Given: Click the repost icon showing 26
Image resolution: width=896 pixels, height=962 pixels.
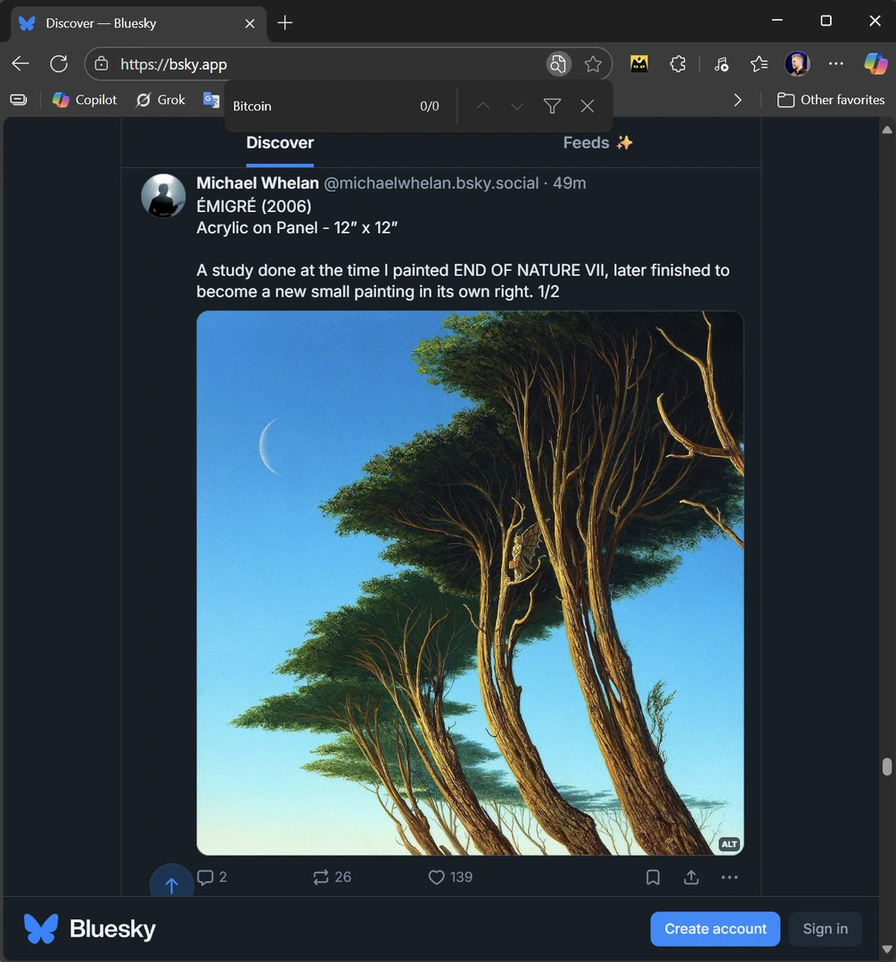Looking at the screenshot, I should coord(331,877).
